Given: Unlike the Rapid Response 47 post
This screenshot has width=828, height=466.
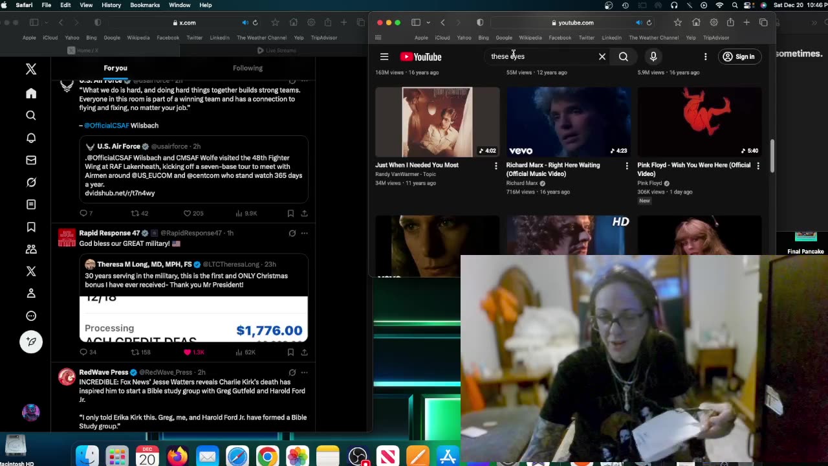Looking at the screenshot, I should [x=188, y=352].
